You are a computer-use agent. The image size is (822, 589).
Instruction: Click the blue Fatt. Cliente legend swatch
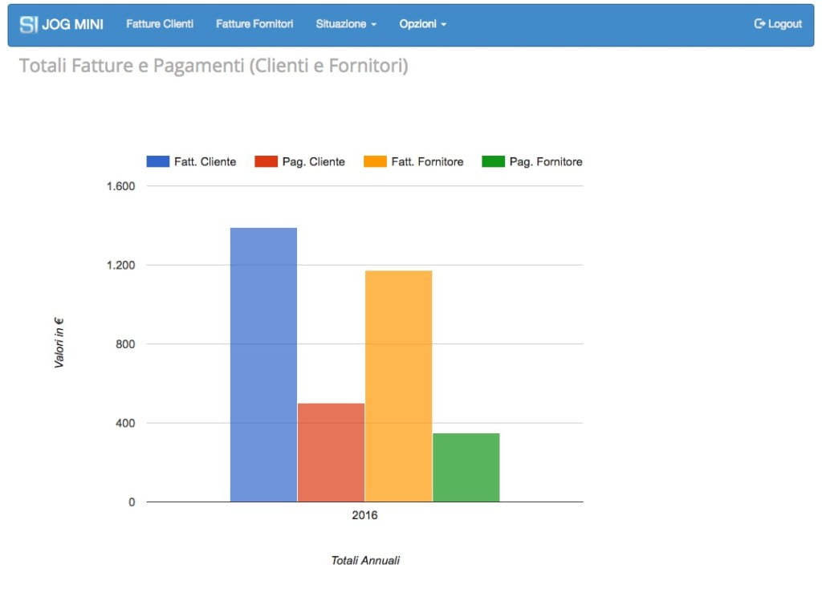tap(158, 161)
